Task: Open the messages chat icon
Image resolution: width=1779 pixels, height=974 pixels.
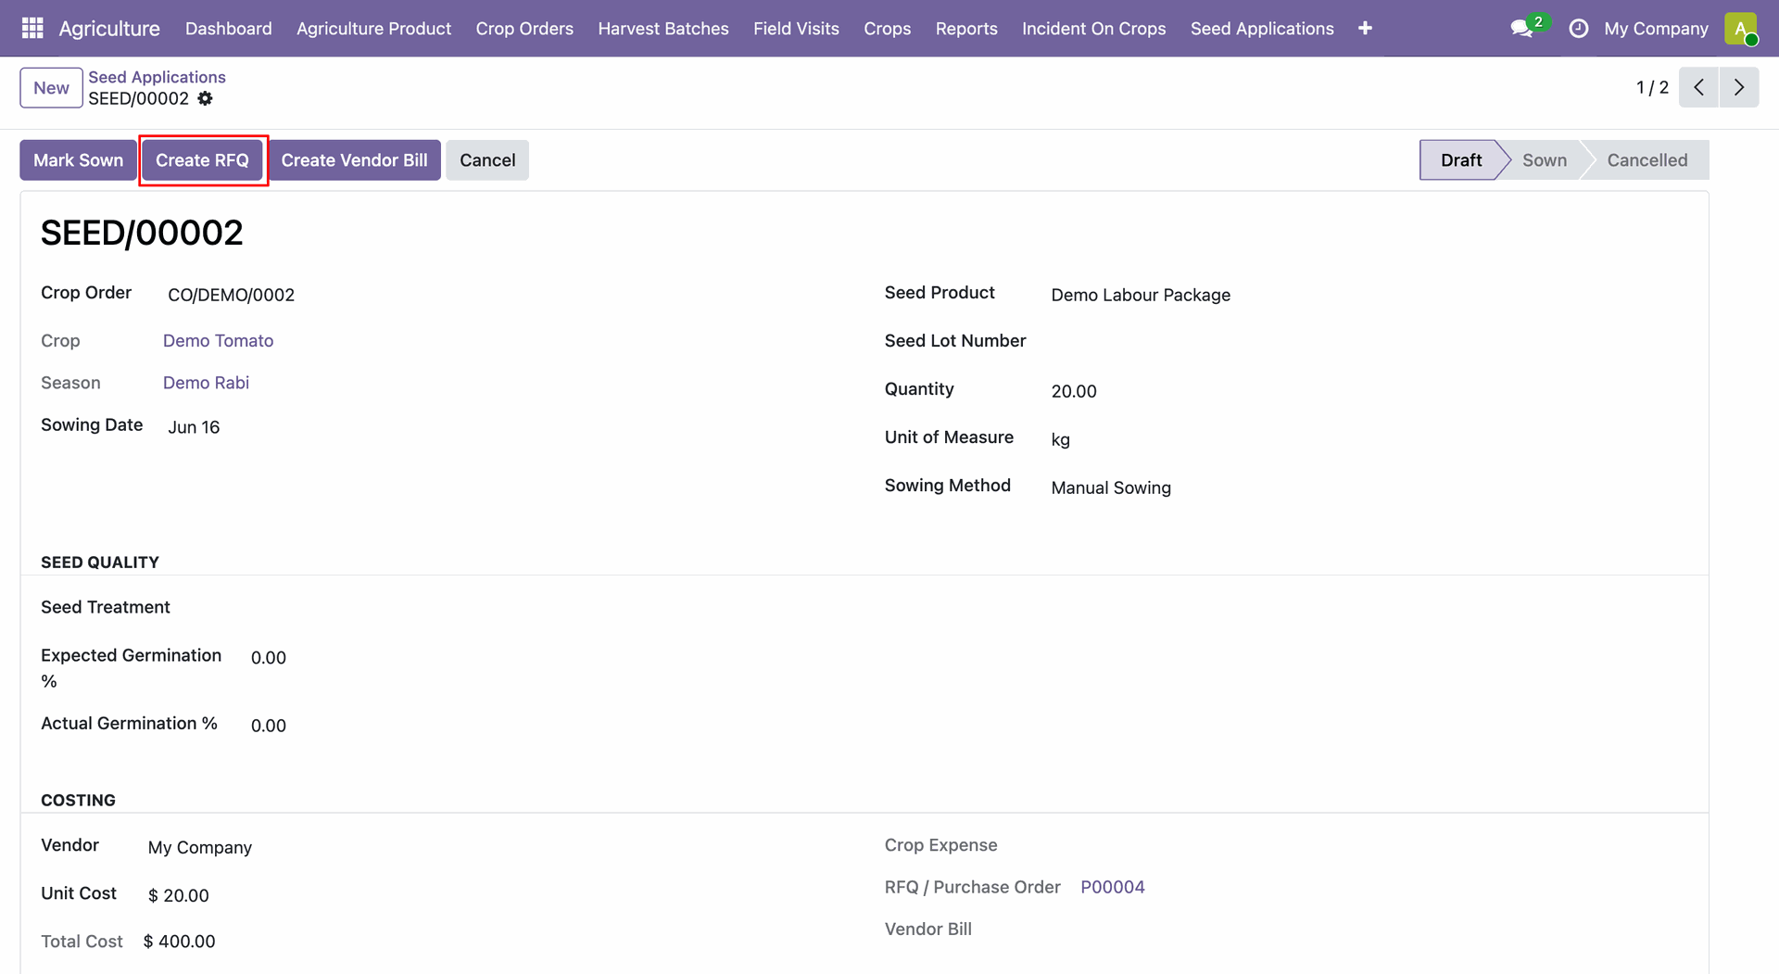Action: click(x=1522, y=29)
